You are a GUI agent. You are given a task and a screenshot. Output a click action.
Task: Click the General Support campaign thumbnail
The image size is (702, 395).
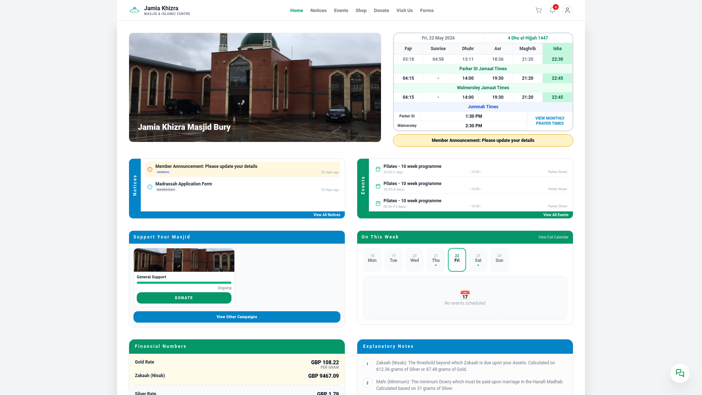[184, 260]
